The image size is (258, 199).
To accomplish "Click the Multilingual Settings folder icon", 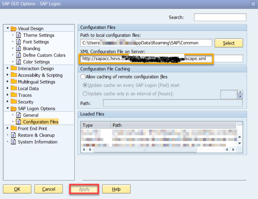I will coord(14,81).
